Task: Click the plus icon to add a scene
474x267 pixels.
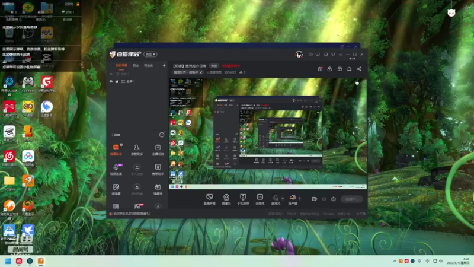Action: [164, 65]
